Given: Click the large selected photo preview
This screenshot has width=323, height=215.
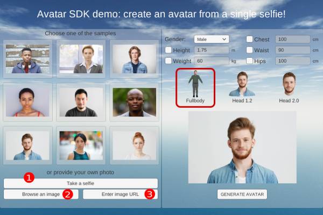Looking at the screenshot, I should point(242,147).
